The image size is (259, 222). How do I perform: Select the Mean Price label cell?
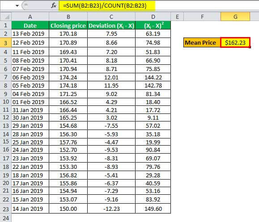point(202,43)
